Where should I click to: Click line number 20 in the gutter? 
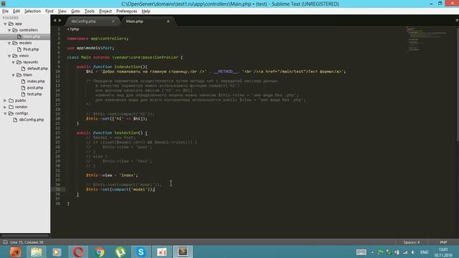click(x=57, y=119)
